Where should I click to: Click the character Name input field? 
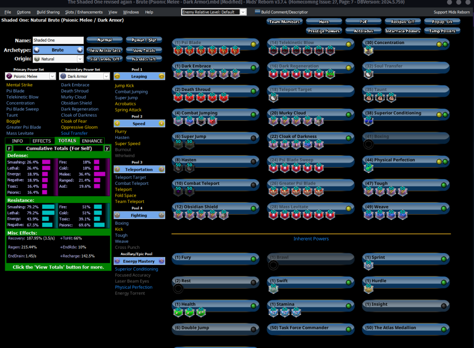(57, 41)
